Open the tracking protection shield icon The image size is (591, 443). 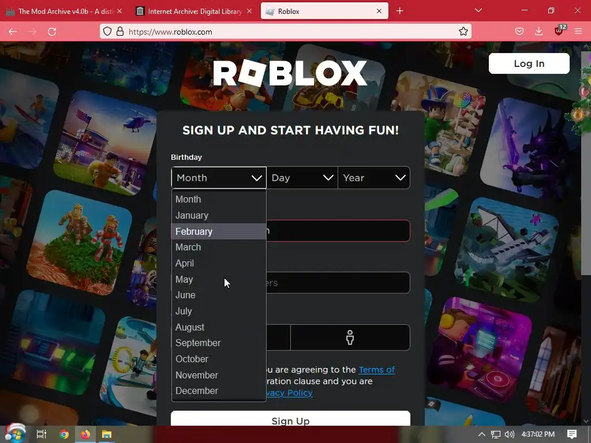tap(107, 31)
